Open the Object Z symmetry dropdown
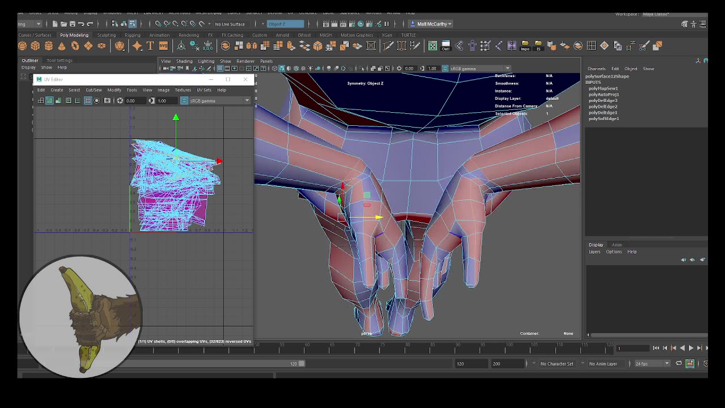725x408 pixels. (285, 24)
